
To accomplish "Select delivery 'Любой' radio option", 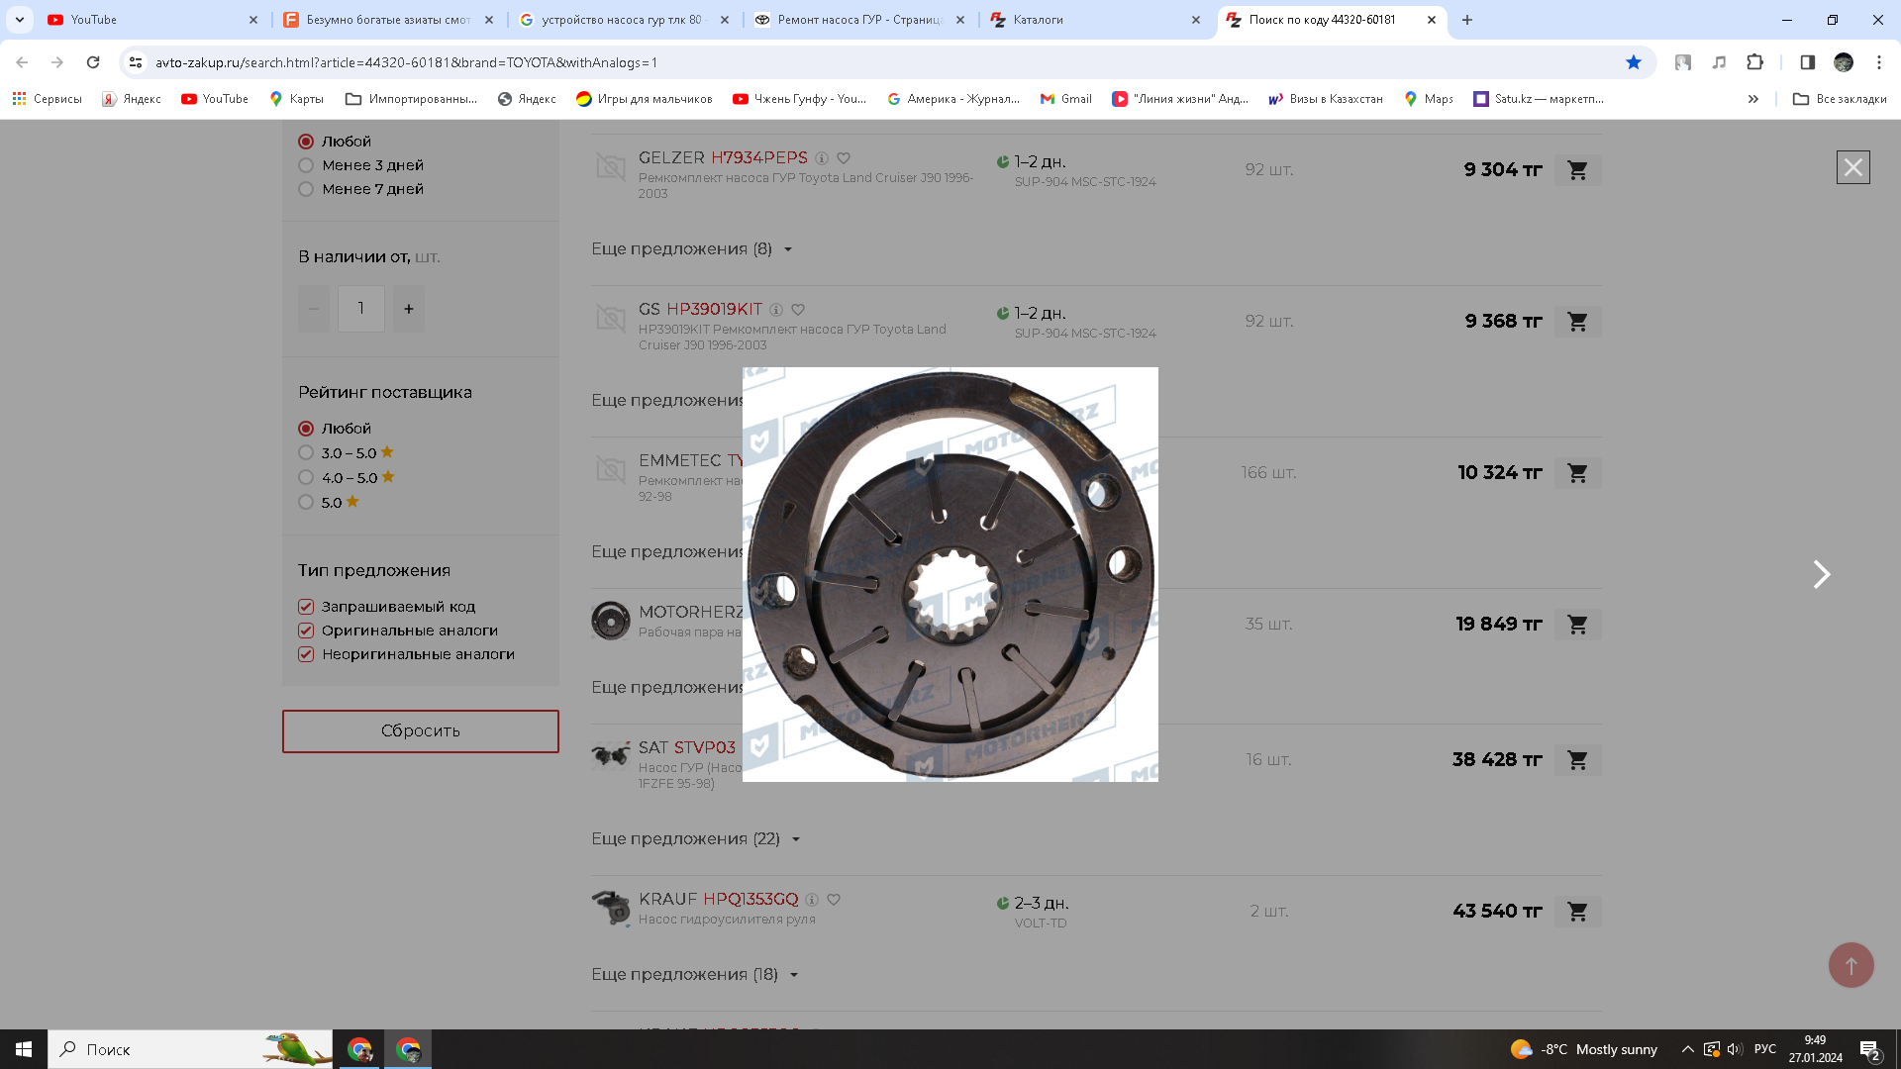I will tap(306, 142).
